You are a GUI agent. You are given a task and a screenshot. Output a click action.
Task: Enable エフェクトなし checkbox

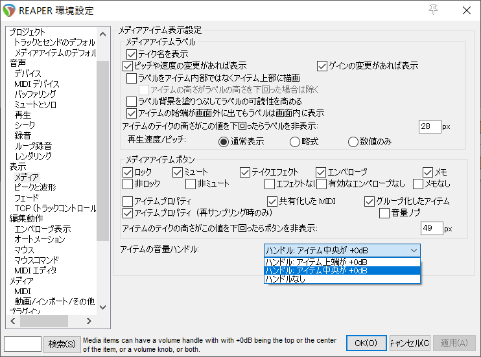click(269, 184)
